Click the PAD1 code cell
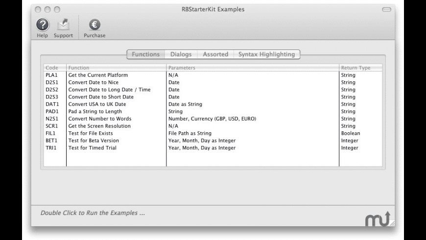Screen dimensions: 426x240 coord(52,112)
